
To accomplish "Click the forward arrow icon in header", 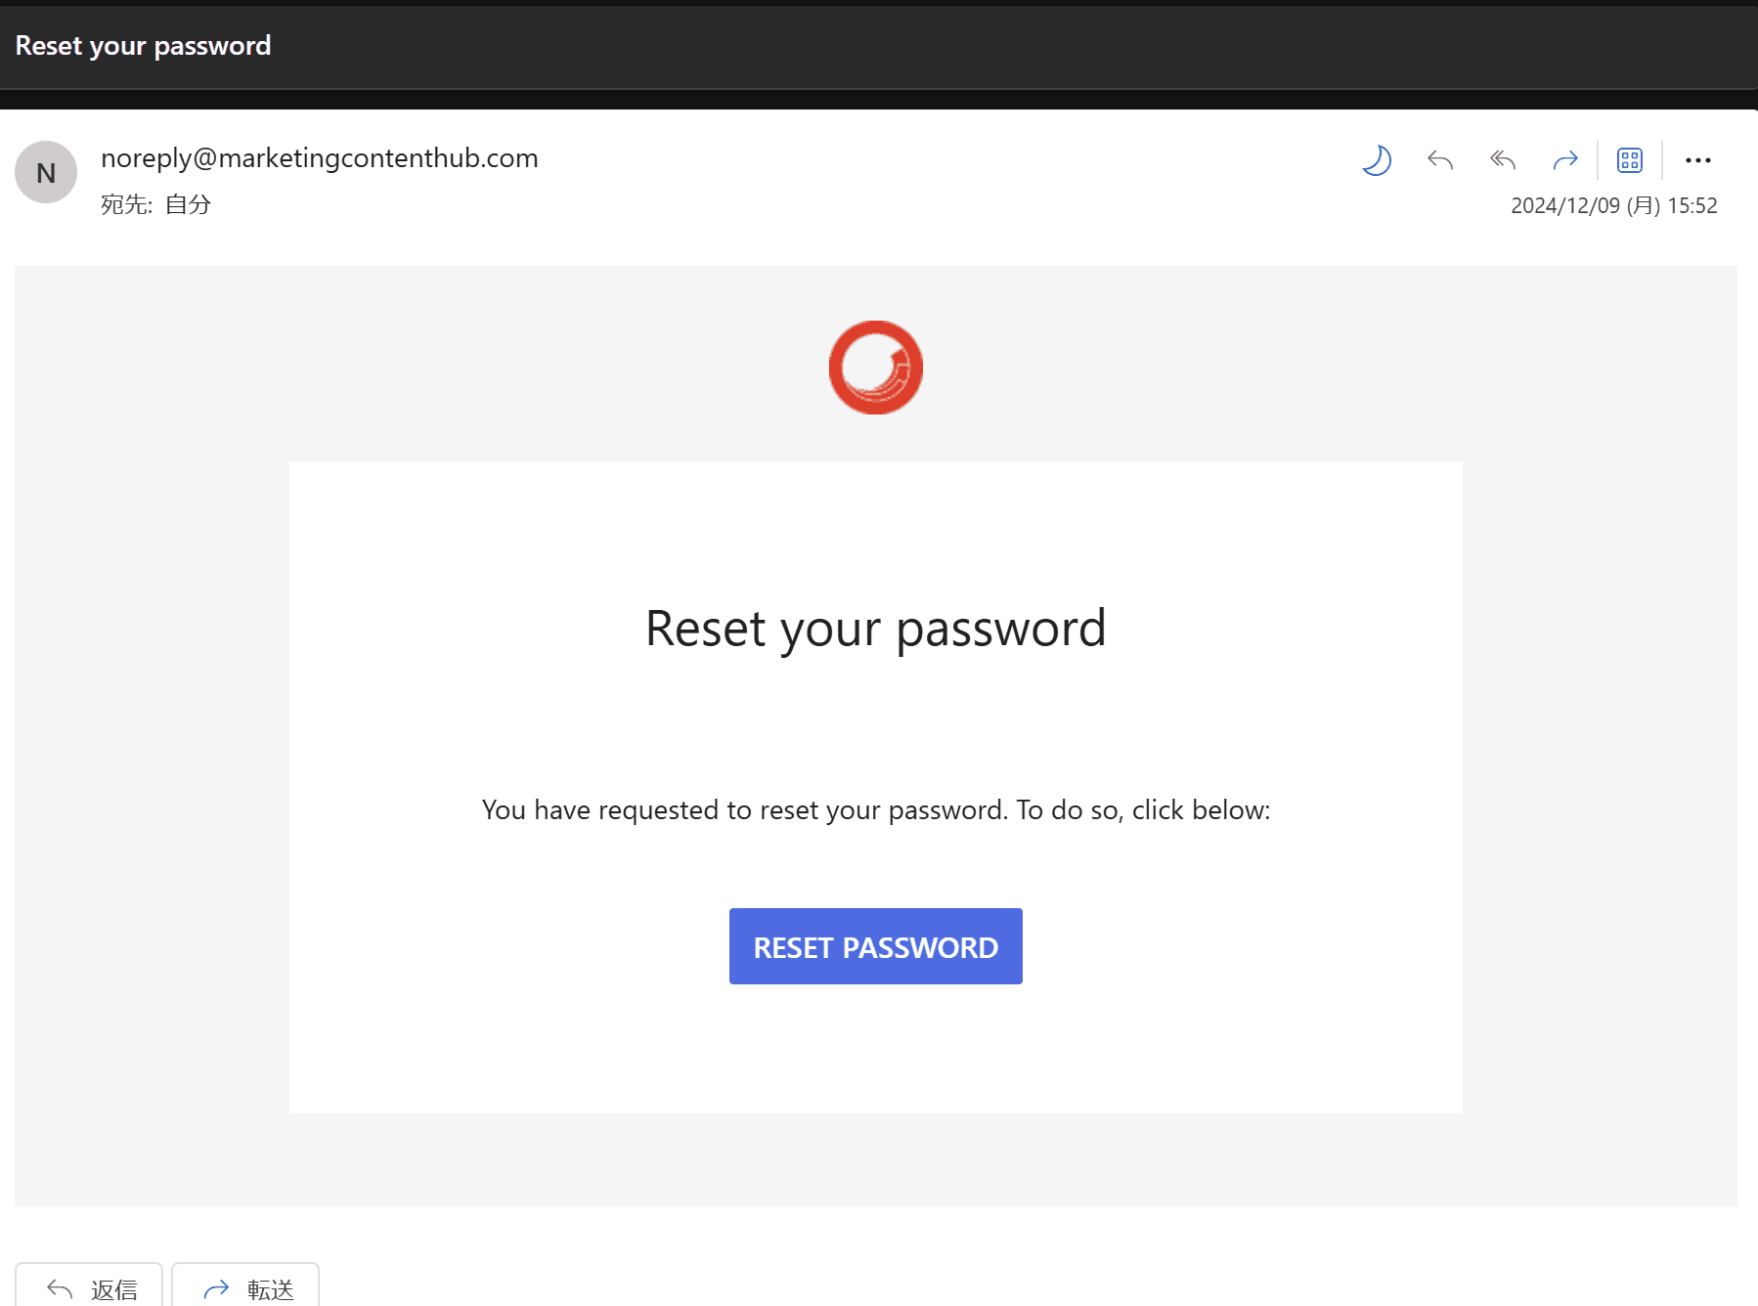I will [x=1565, y=160].
